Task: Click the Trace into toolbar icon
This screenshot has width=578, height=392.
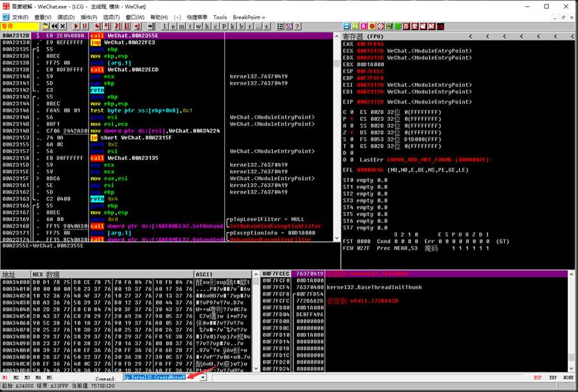Action: [118, 26]
